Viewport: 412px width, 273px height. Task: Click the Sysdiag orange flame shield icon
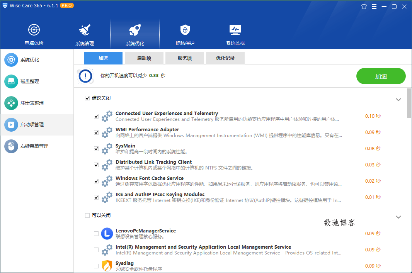click(x=107, y=266)
